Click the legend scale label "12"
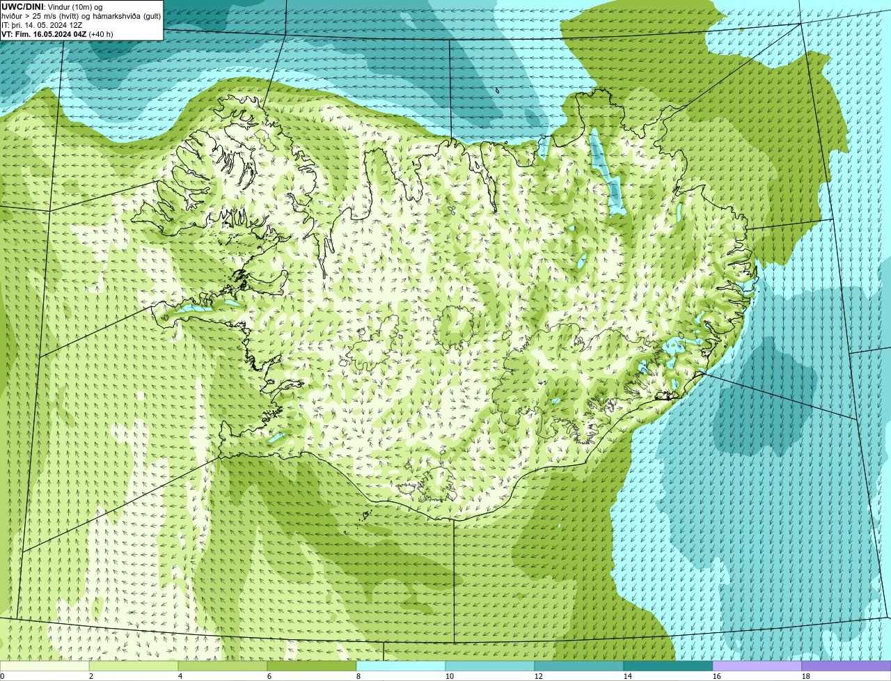Image resolution: width=891 pixels, height=681 pixels. [539, 676]
